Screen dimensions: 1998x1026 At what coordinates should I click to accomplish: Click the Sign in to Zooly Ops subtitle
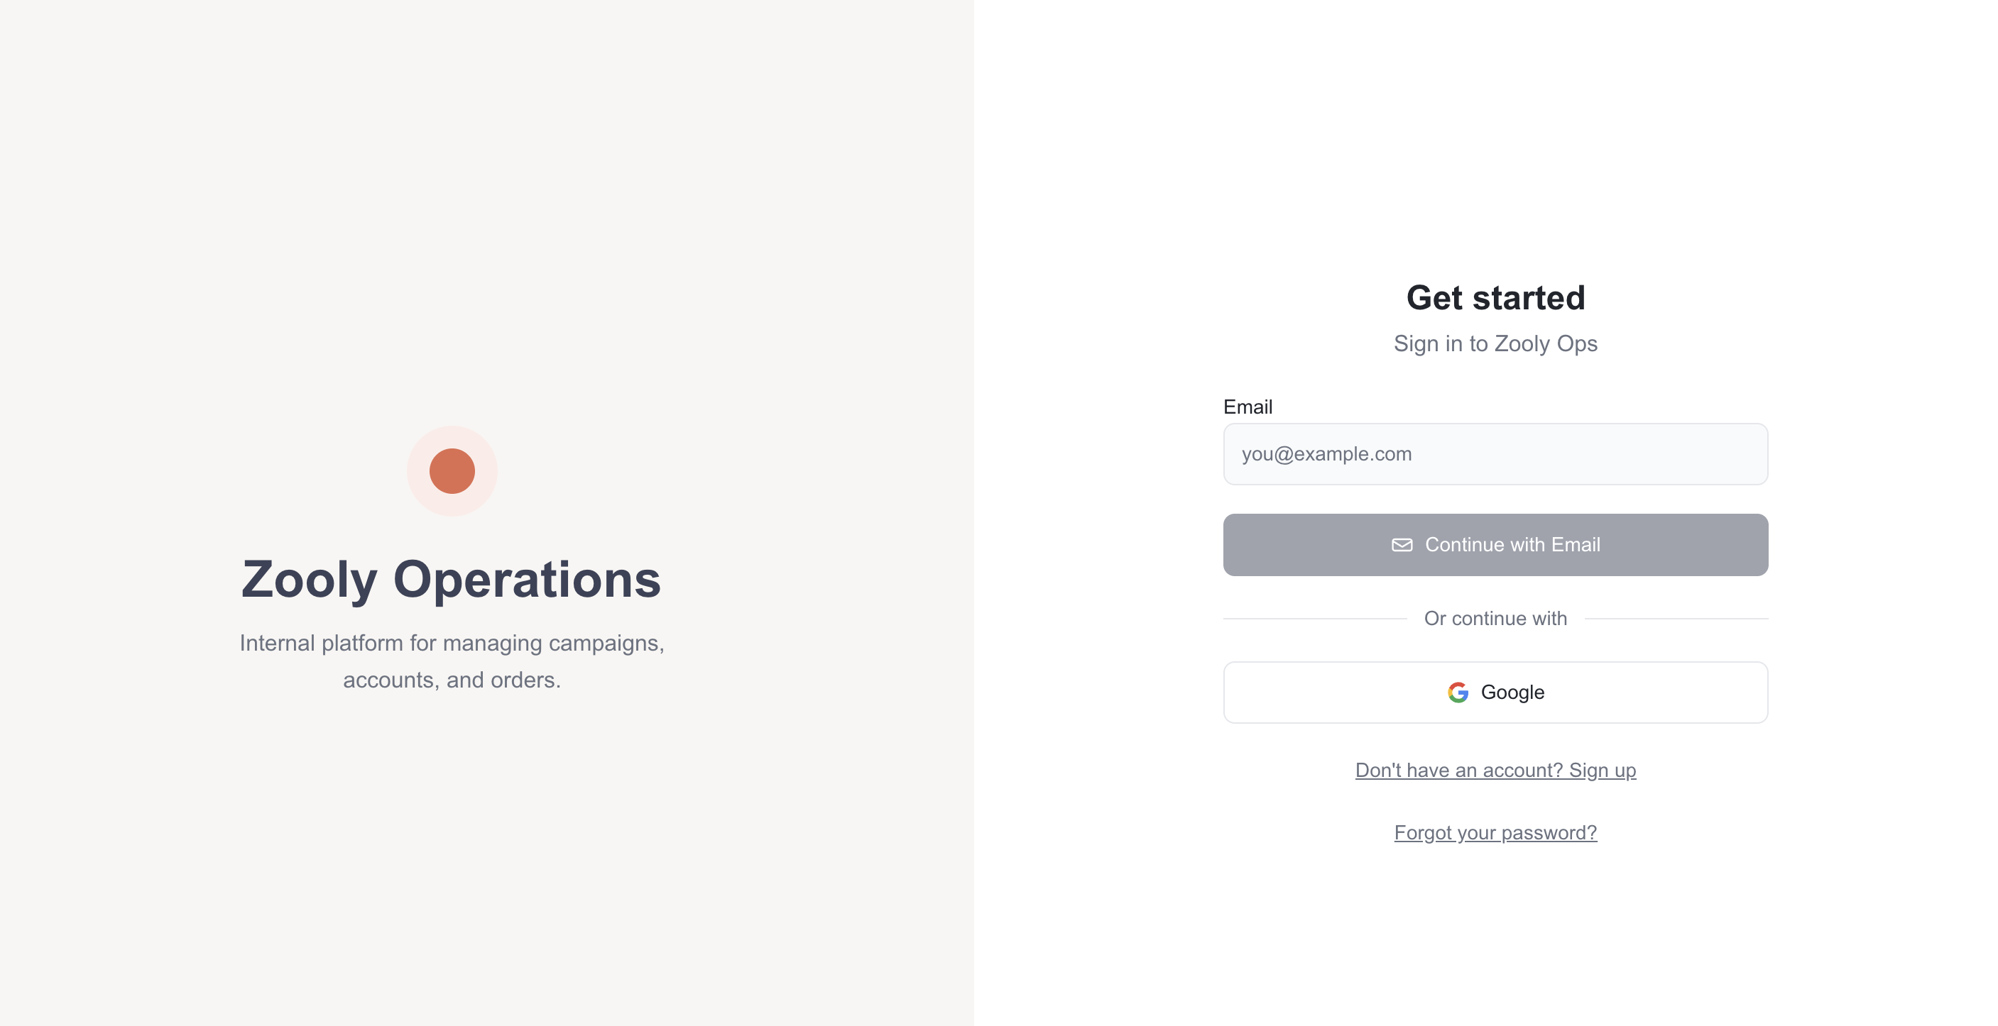point(1495,343)
